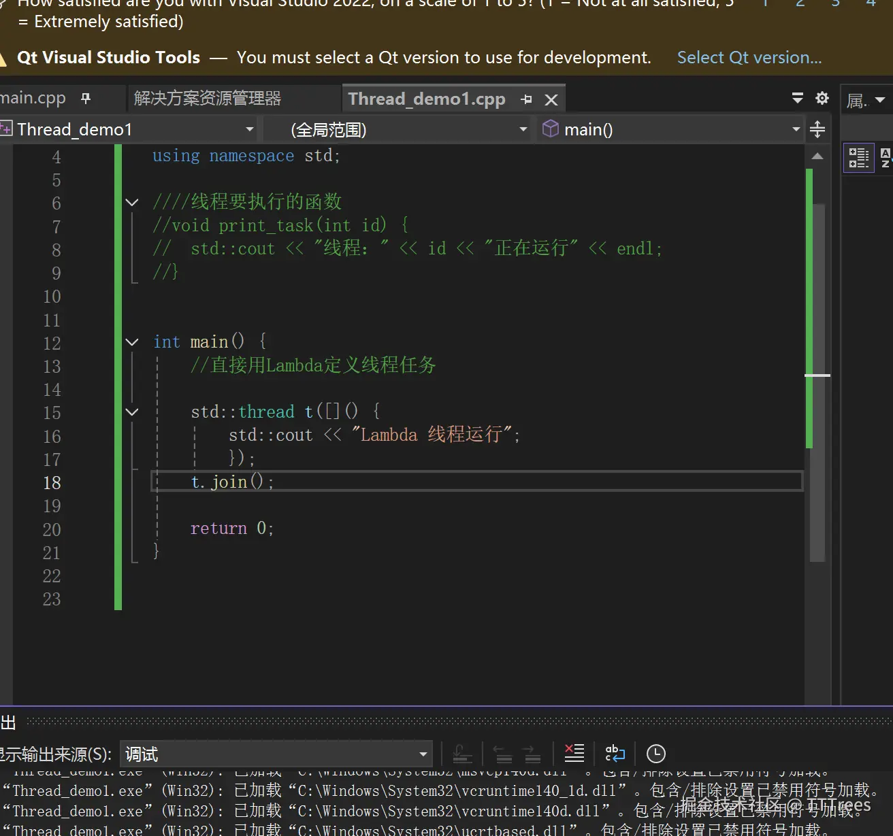Open the active documents list arrow

(798, 99)
